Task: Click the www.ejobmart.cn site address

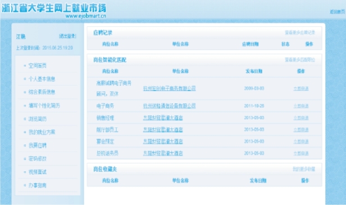Action: click(x=85, y=16)
